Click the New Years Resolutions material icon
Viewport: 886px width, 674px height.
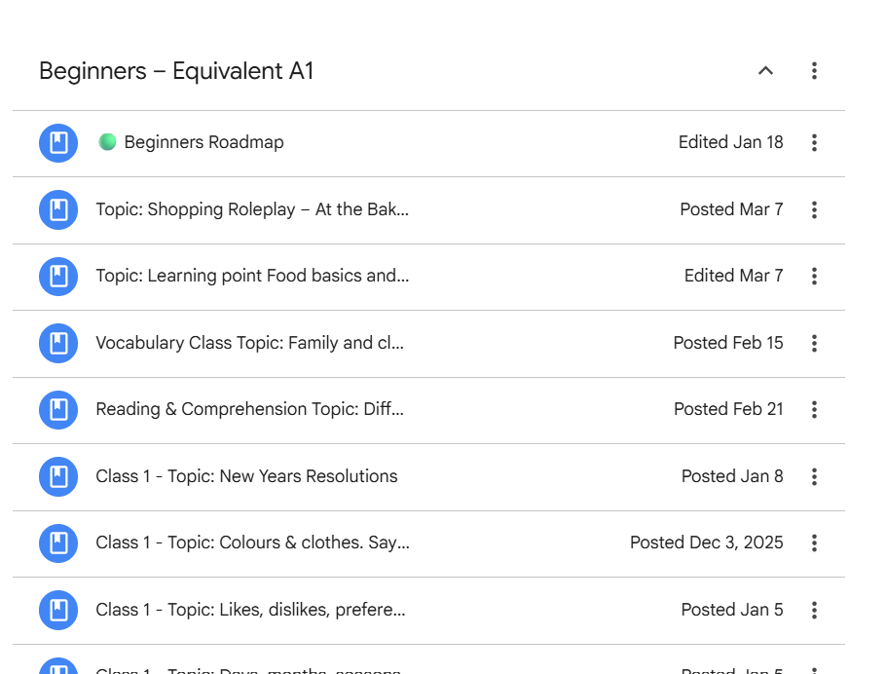58,476
